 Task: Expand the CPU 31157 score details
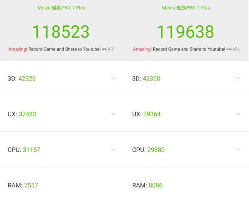[x=113, y=150]
